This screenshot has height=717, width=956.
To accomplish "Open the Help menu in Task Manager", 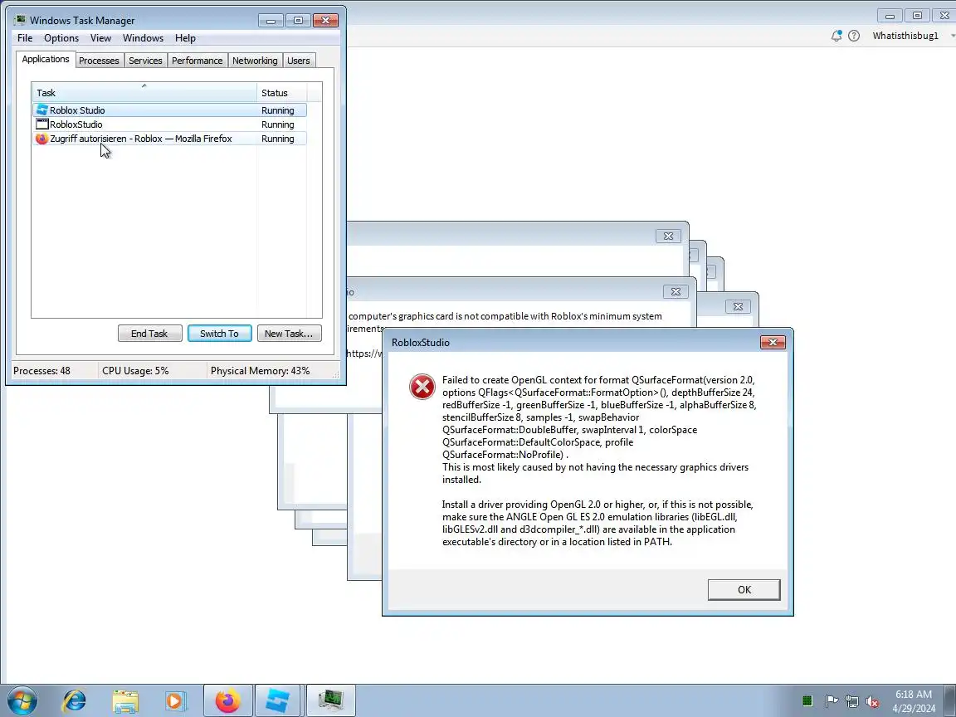I will [185, 38].
